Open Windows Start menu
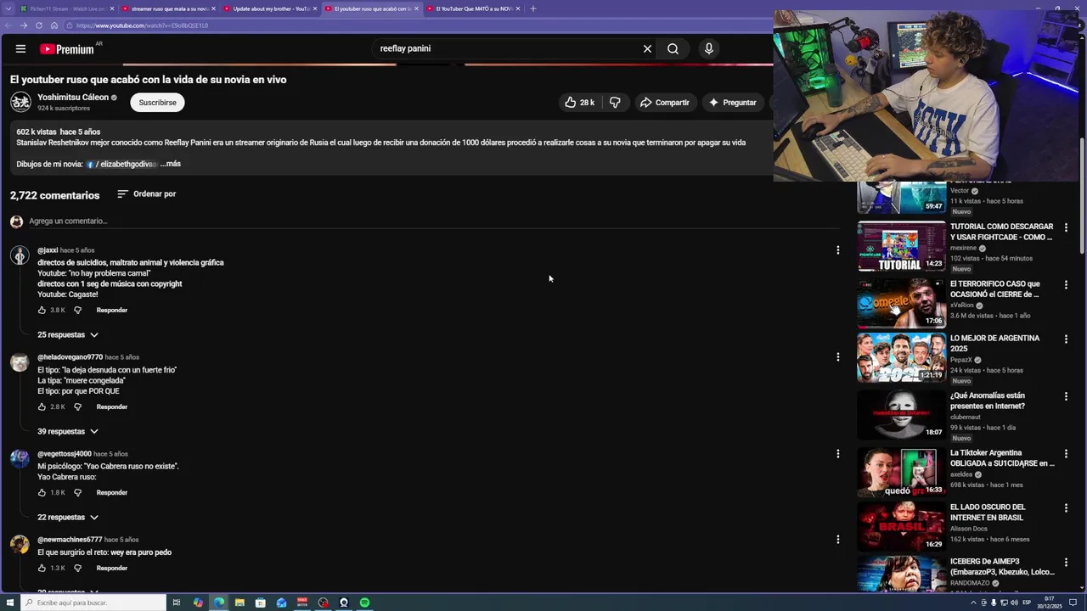1087x611 pixels. (9, 603)
